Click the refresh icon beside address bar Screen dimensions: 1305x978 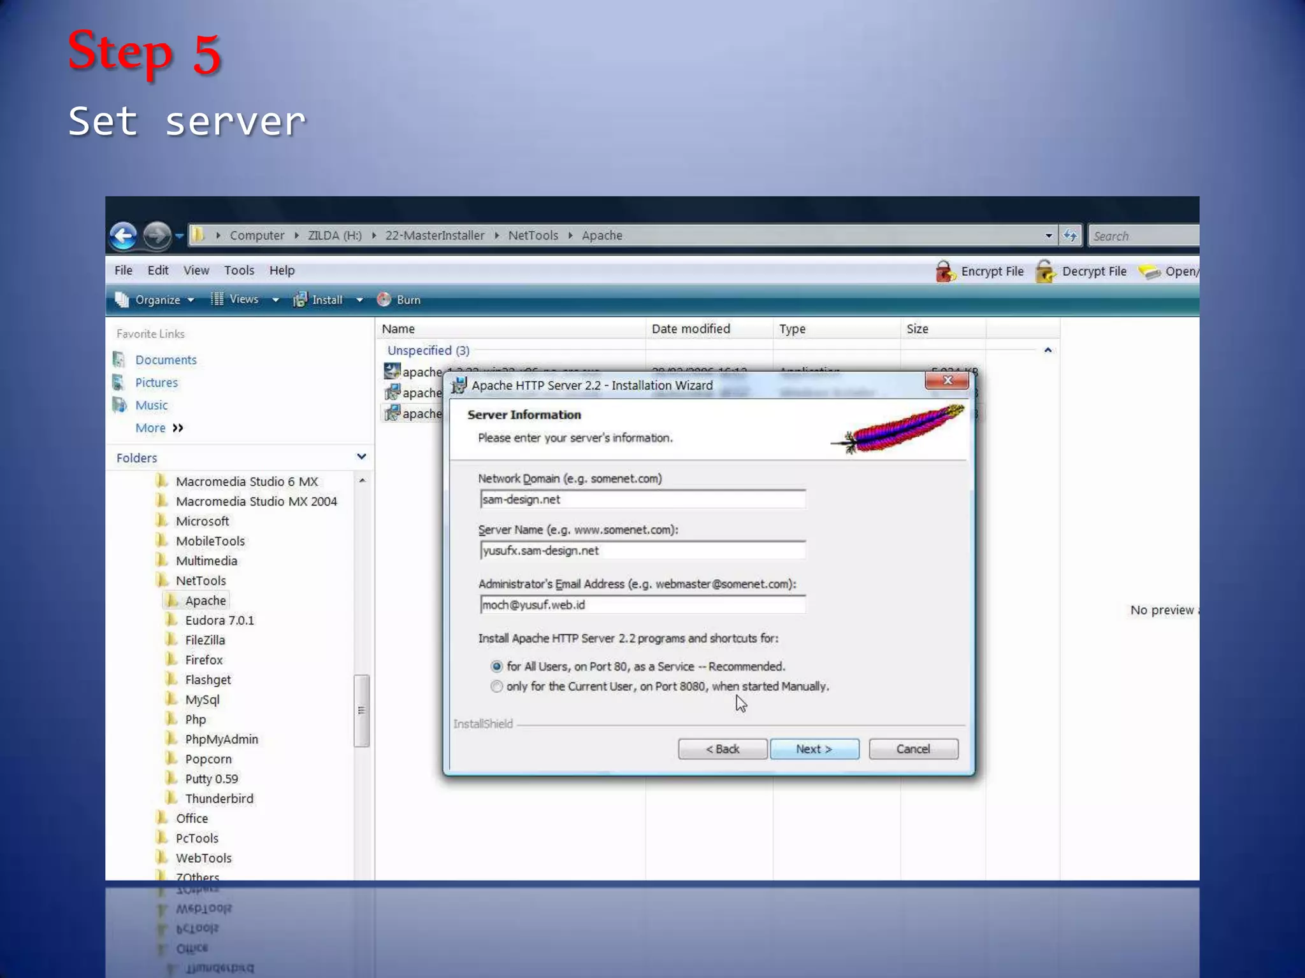1070,236
